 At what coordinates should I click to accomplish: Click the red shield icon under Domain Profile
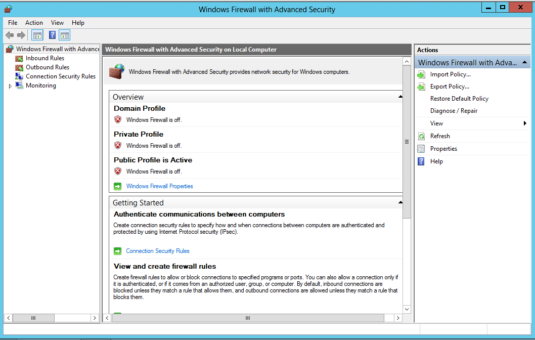click(x=118, y=119)
